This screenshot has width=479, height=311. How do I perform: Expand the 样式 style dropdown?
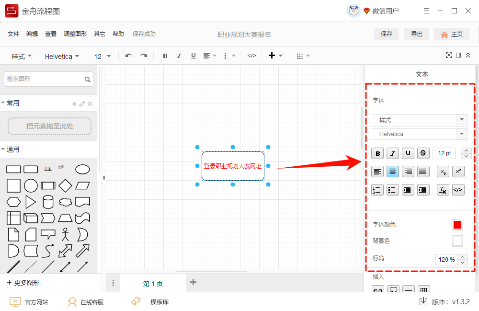pyautogui.click(x=419, y=120)
